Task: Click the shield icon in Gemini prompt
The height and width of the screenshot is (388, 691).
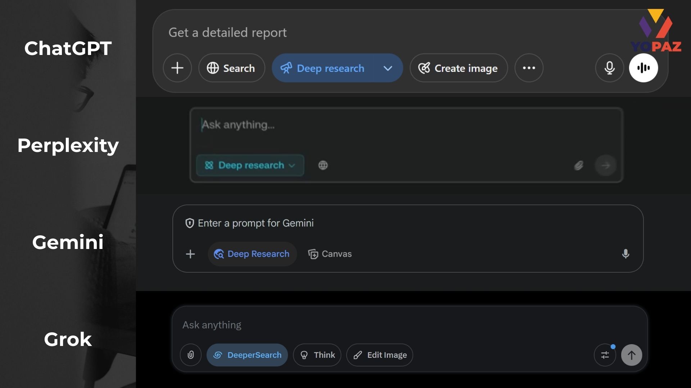Action: (x=190, y=223)
